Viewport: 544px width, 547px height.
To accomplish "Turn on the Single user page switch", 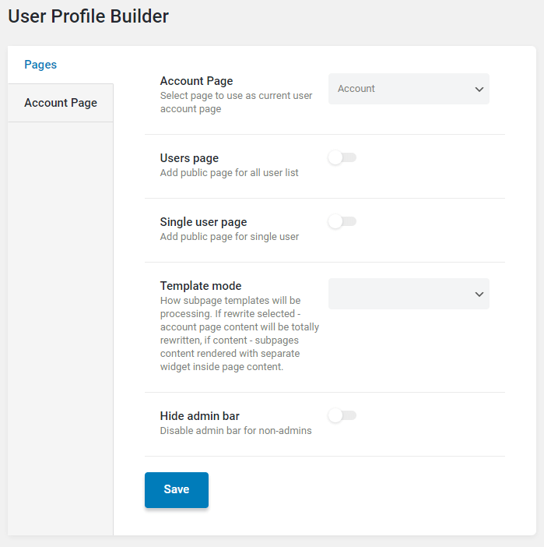I will pos(342,221).
